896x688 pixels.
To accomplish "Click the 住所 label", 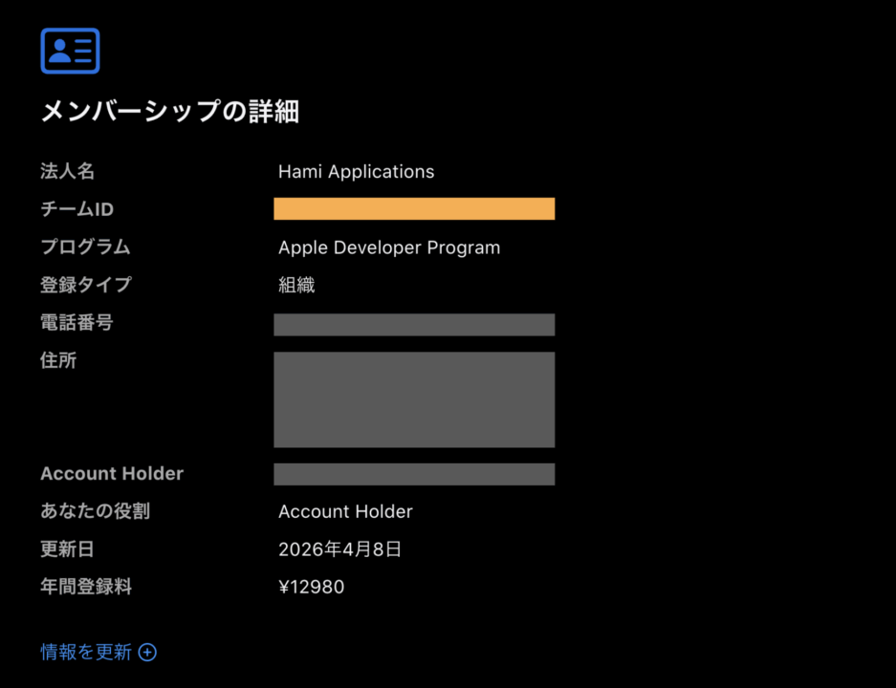I will [x=58, y=360].
